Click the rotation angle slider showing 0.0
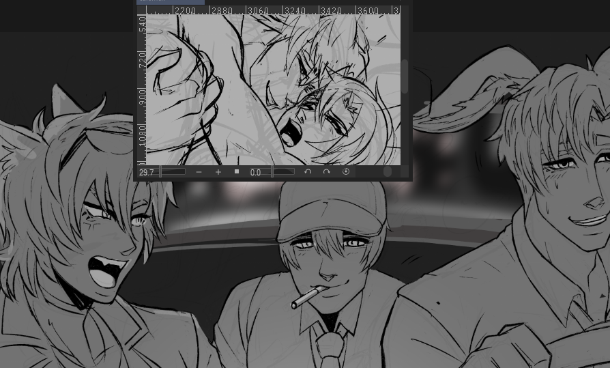Screen dimensions: 610x368 pyautogui.click(x=272, y=172)
